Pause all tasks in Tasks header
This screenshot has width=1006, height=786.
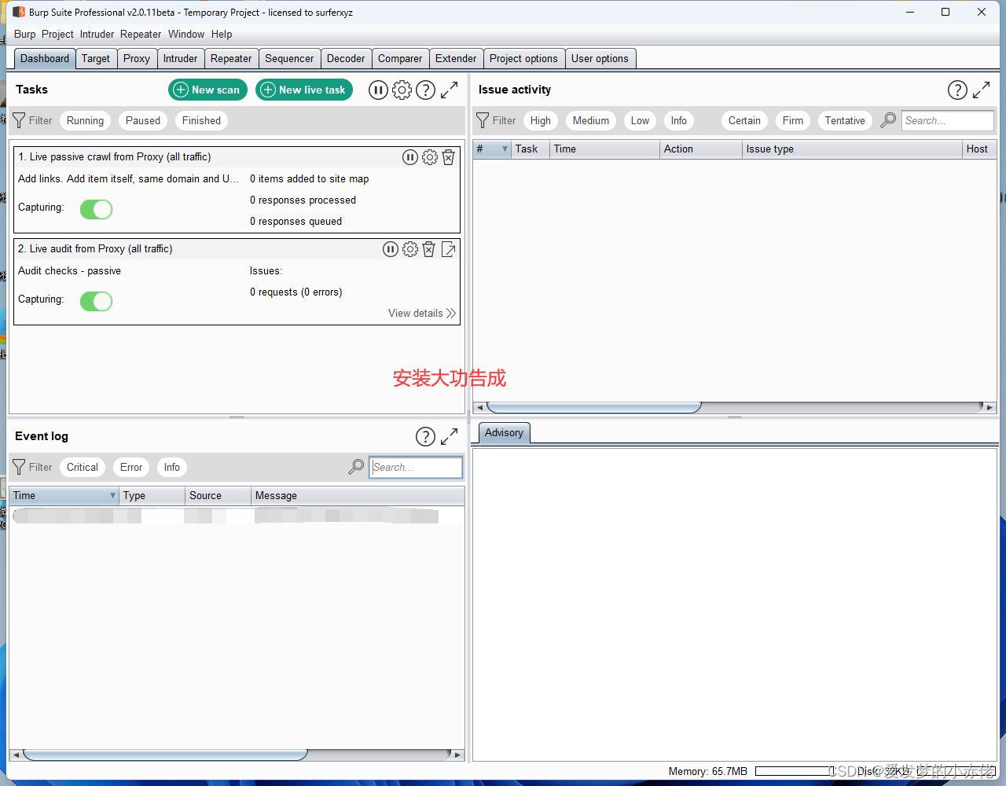coord(378,90)
